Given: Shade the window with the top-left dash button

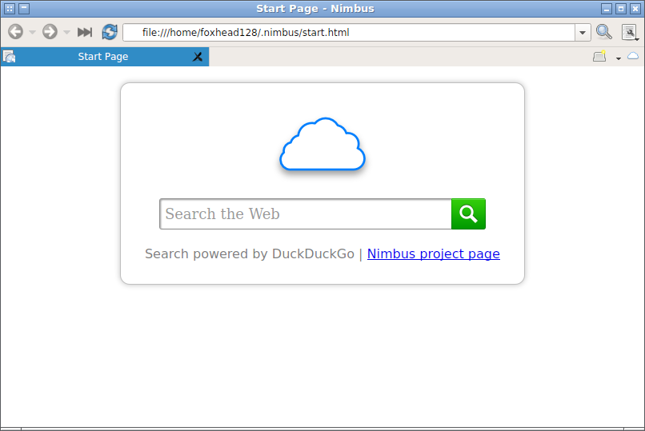Looking at the screenshot, I should tap(24, 8).
